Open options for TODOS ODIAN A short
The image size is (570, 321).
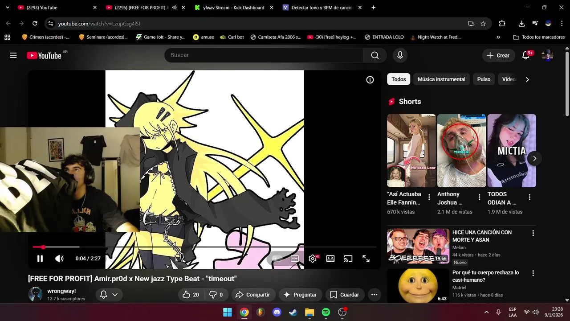pyautogui.click(x=529, y=197)
